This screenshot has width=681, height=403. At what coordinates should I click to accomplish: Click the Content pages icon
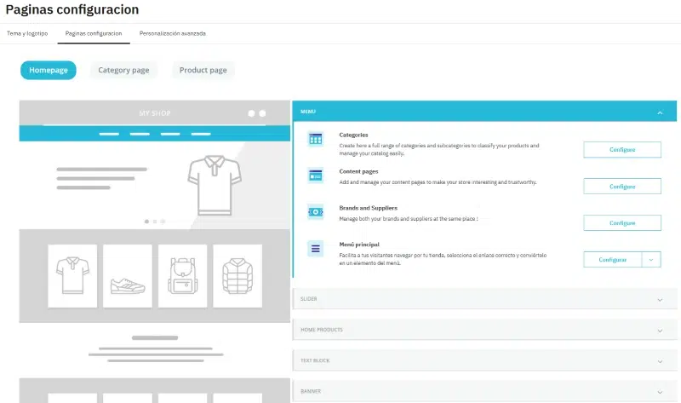pyautogui.click(x=315, y=176)
